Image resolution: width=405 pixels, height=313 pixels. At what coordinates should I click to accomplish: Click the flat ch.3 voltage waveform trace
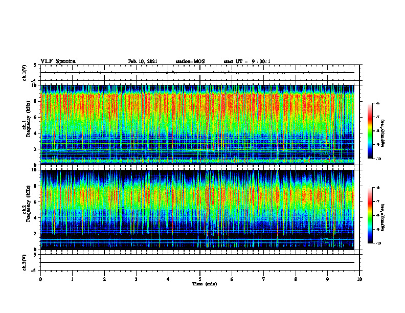(x=197, y=262)
